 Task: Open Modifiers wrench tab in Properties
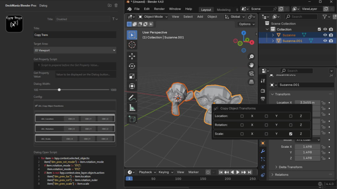click(263, 151)
